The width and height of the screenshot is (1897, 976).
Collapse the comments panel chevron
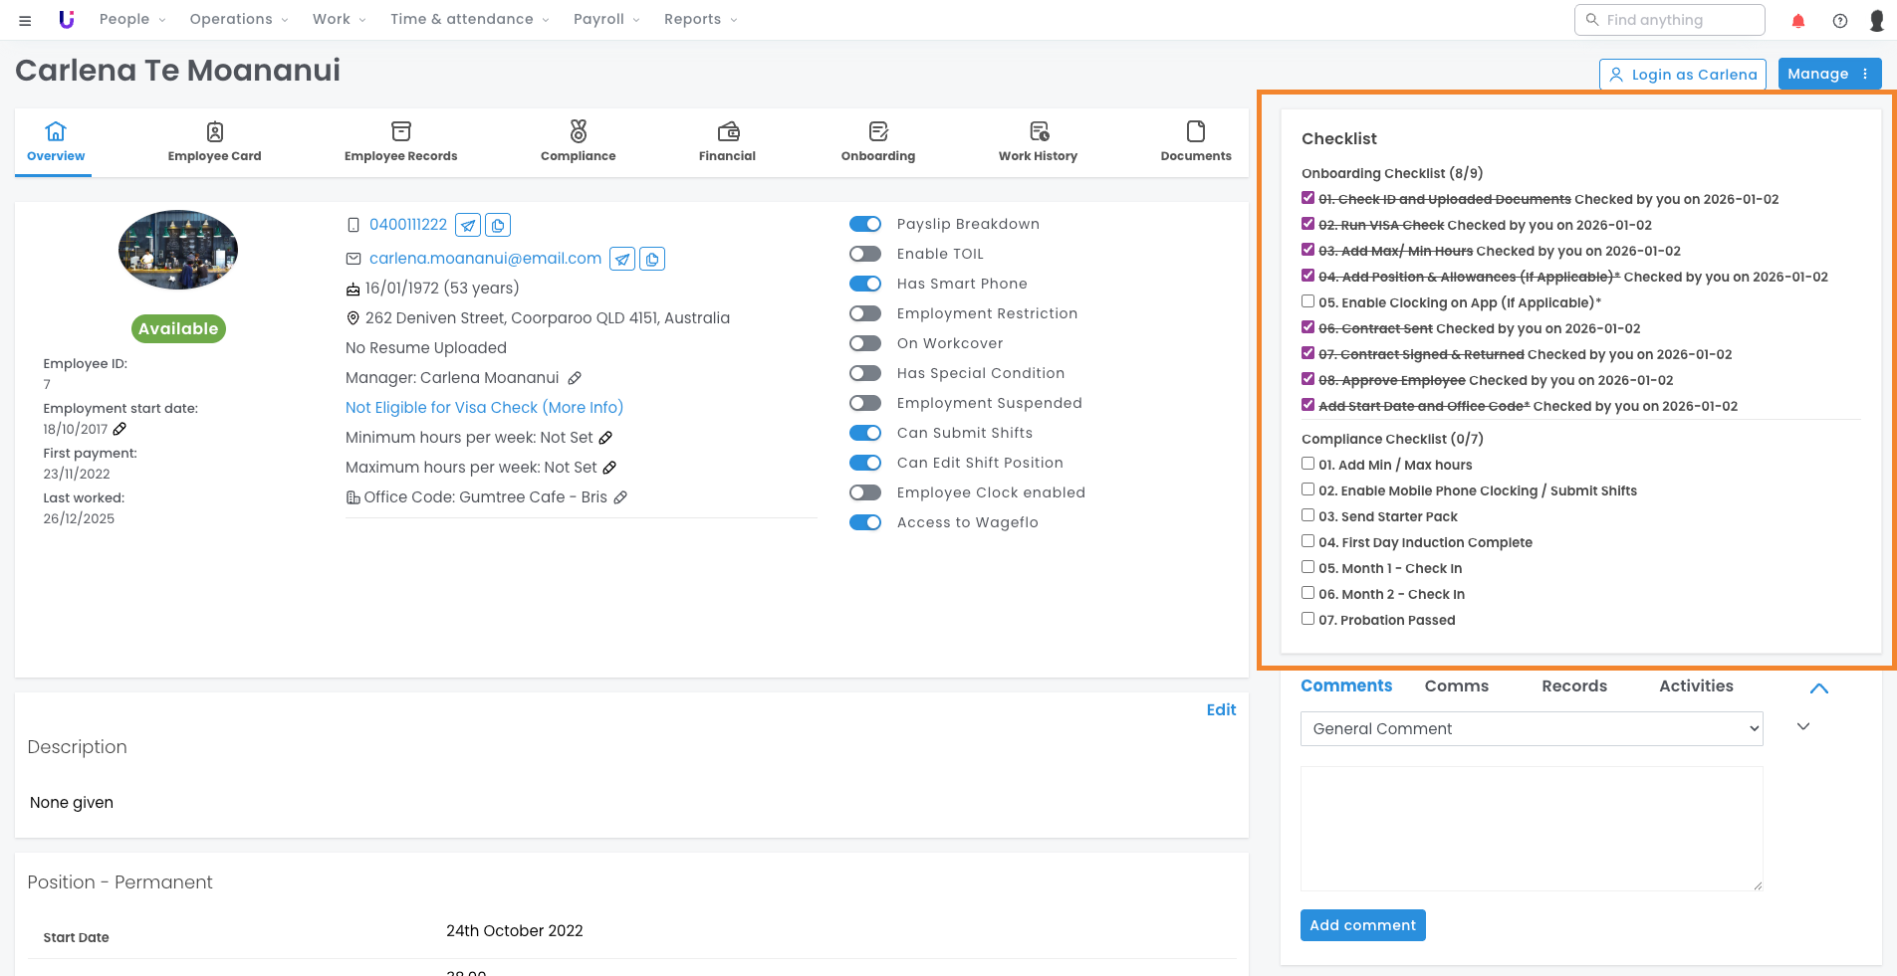(1818, 688)
